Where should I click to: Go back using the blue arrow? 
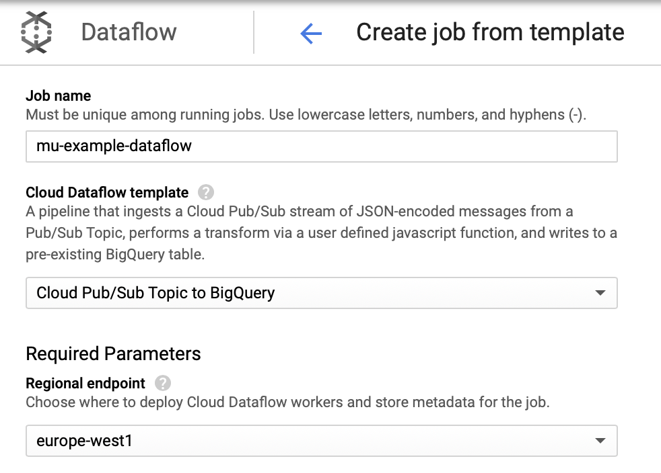311,33
